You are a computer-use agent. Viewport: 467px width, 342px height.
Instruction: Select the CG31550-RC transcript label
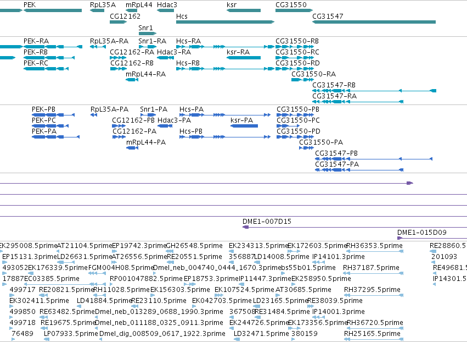297,52
